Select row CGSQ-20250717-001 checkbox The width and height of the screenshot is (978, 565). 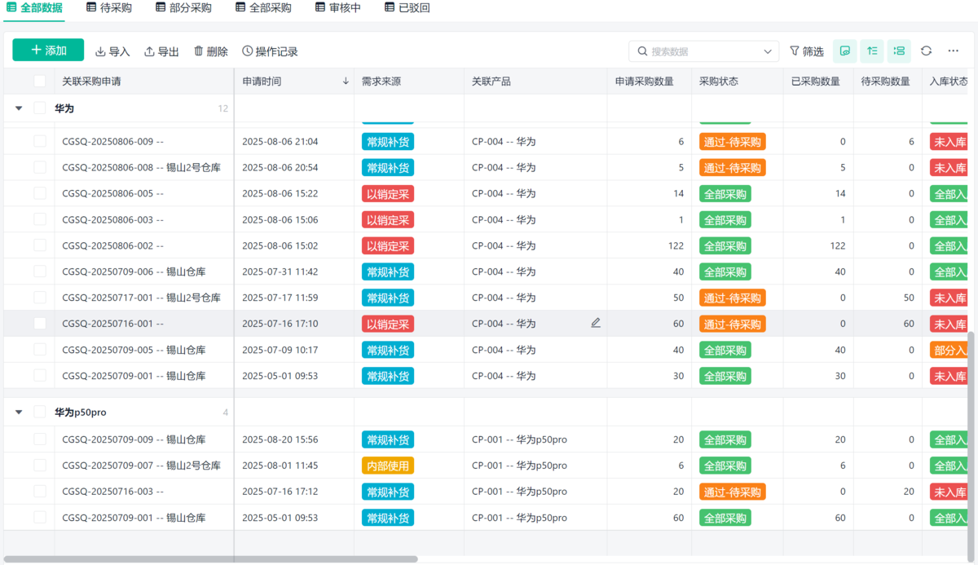coord(40,298)
